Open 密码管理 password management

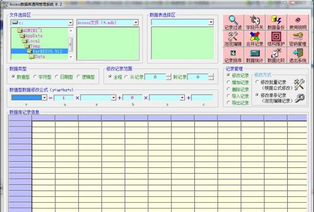[297, 39]
